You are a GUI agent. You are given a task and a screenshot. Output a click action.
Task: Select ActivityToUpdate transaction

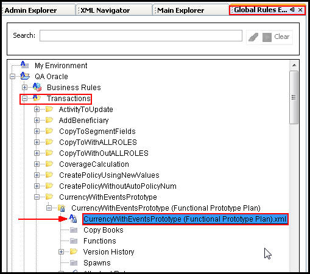click(x=86, y=110)
